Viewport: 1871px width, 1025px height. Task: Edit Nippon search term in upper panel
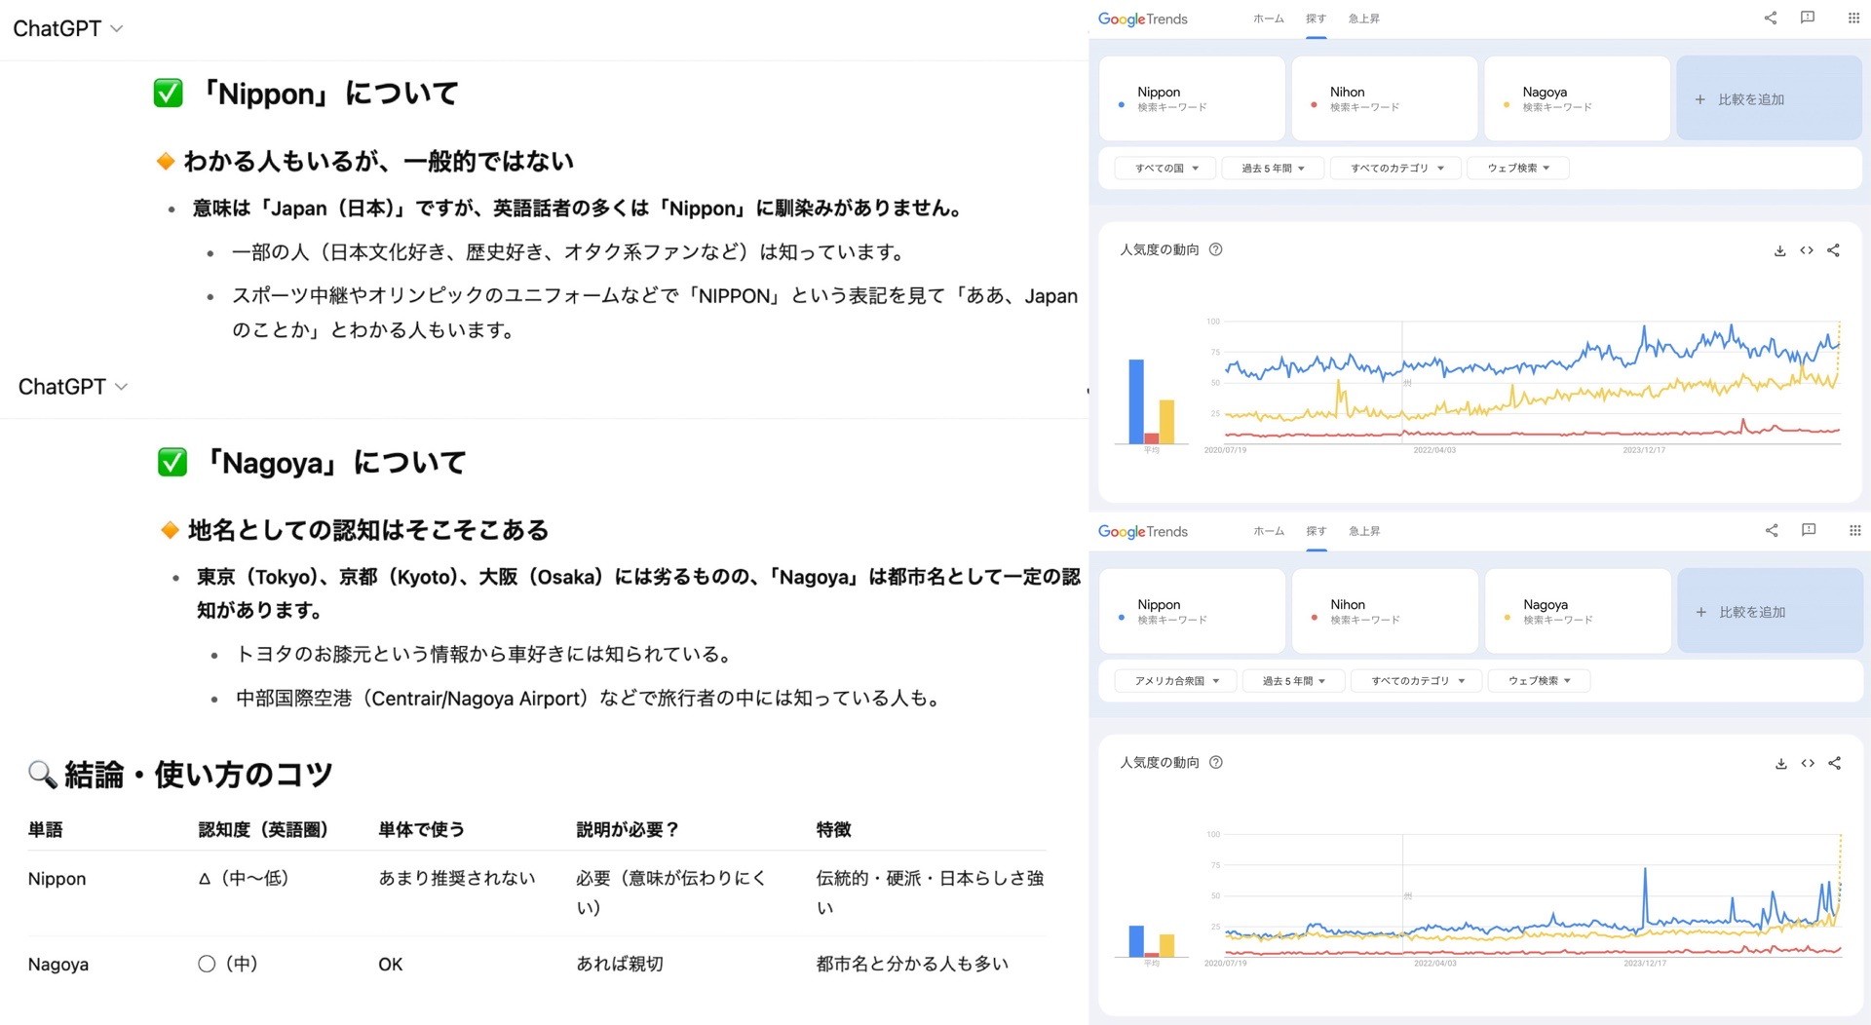point(1192,98)
